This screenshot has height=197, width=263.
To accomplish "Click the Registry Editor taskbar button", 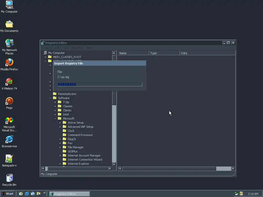I will pos(69,194).
